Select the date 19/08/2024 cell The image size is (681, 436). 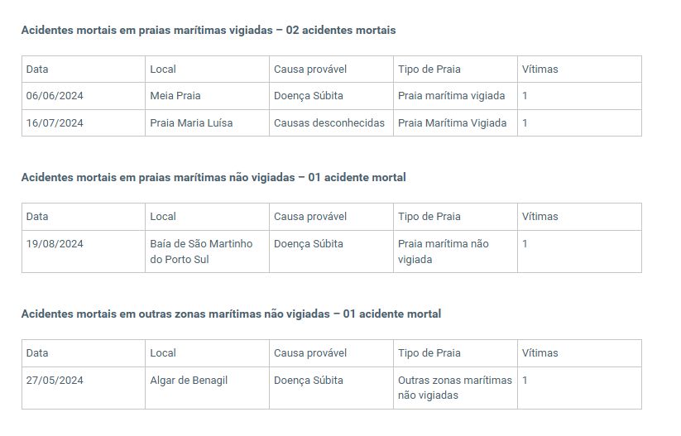pyautogui.click(x=84, y=252)
